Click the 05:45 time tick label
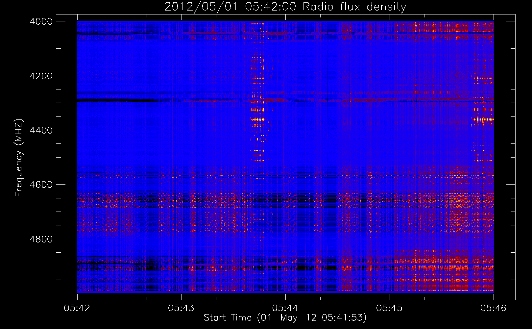This screenshot has height=329, width=532. [x=389, y=308]
